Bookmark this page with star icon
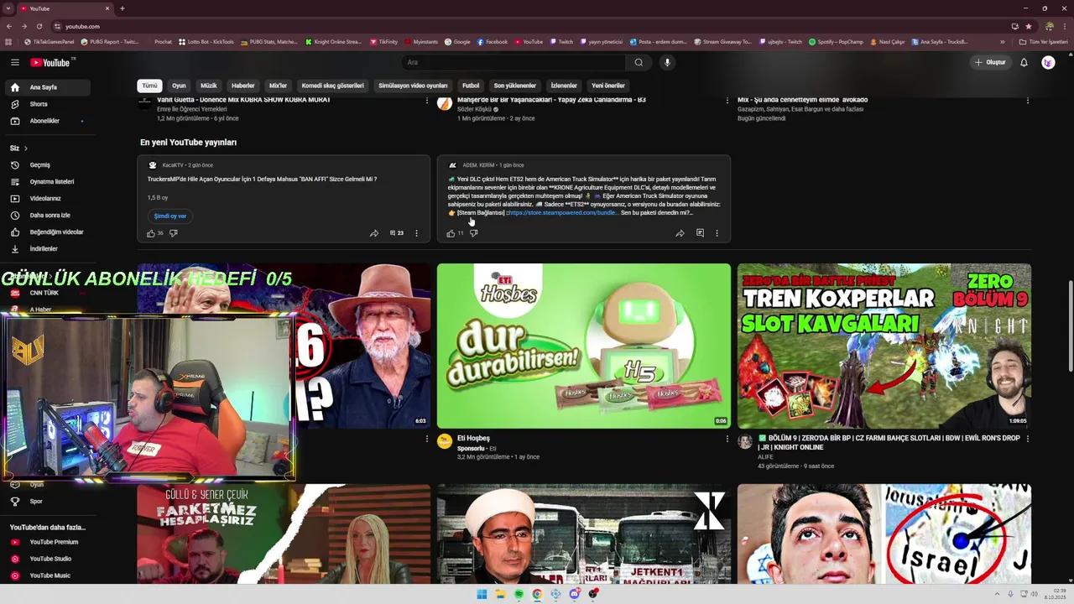Screen dimensions: 1074x604 click(x=1029, y=26)
